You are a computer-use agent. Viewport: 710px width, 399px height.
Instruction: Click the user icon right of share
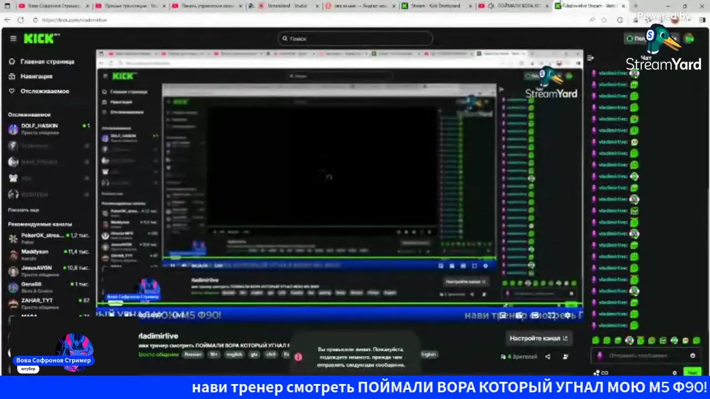coord(566,357)
